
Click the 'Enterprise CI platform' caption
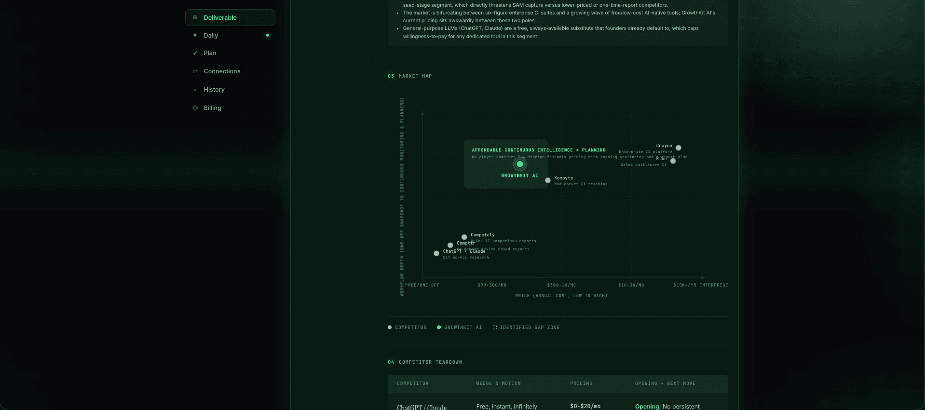(x=645, y=151)
